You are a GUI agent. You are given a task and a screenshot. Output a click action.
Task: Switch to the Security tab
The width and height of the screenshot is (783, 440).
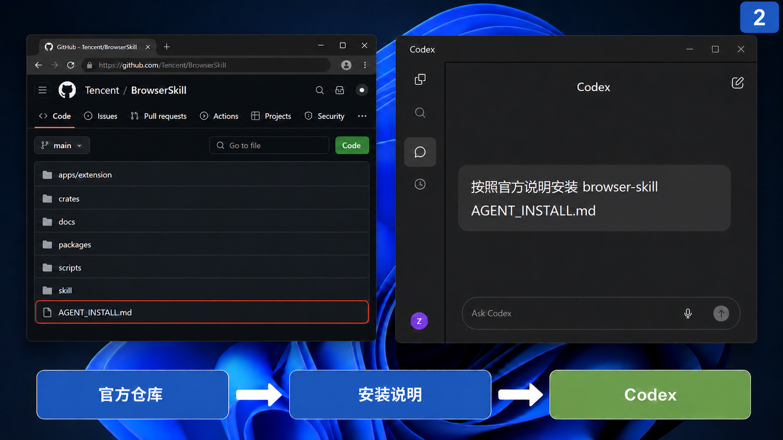coord(325,116)
